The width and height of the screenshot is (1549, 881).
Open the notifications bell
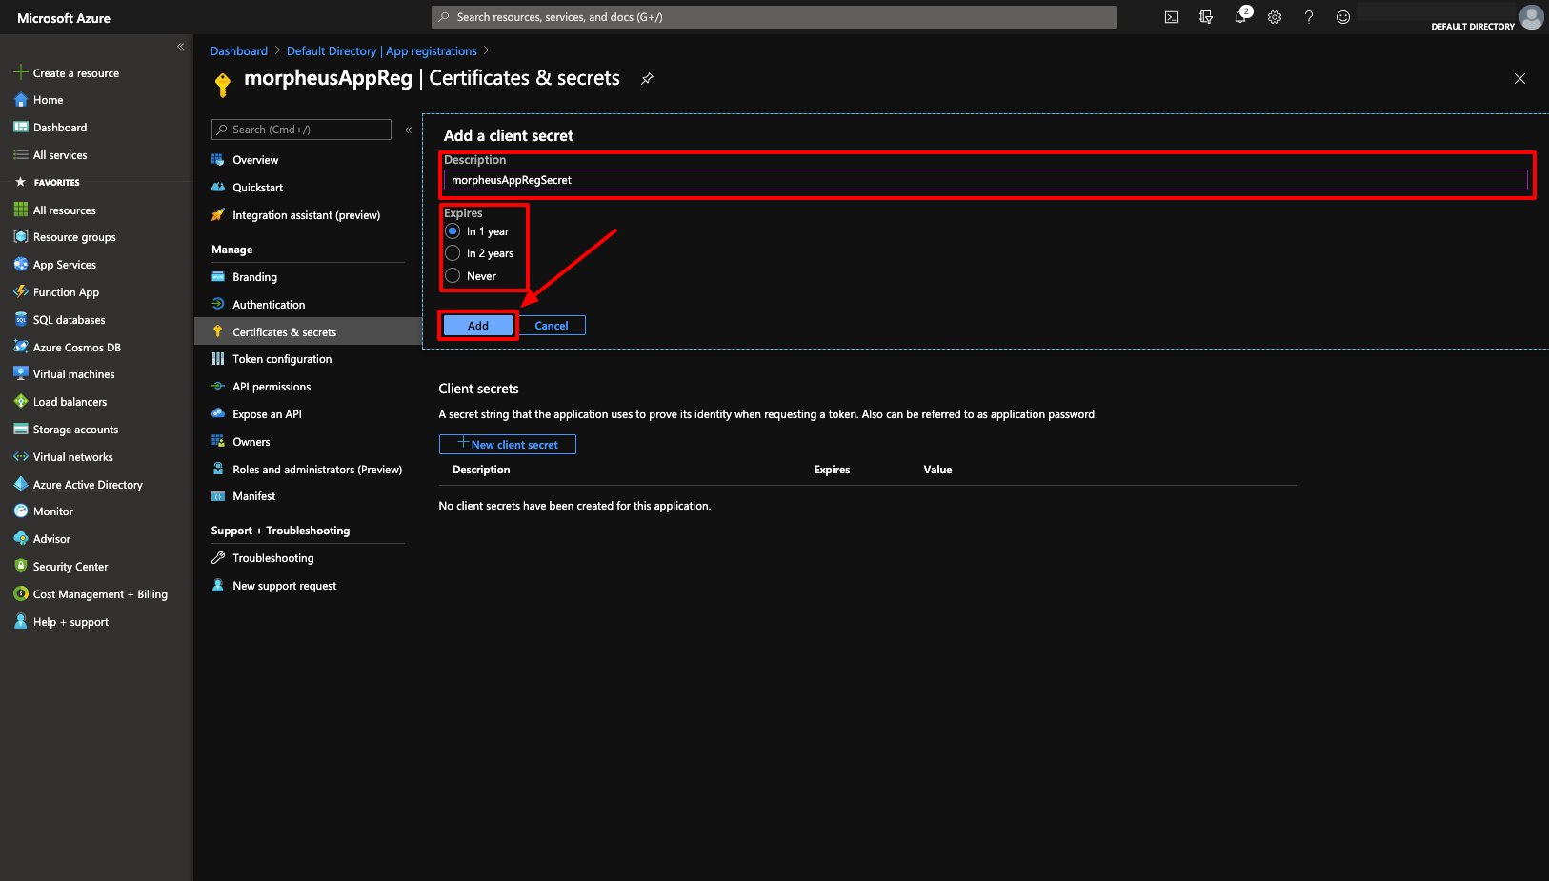pyautogui.click(x=1240, y=16)
